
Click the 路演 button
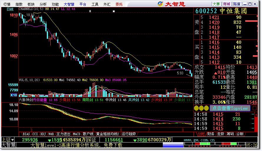(237, 4)
